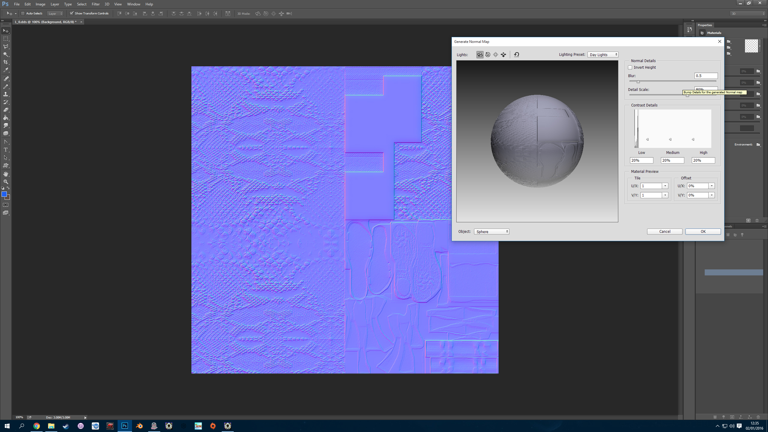Viewport: 768px width, 432px height.
Task: Click the reset lights icon in dialog
Action: click(516, 55)
